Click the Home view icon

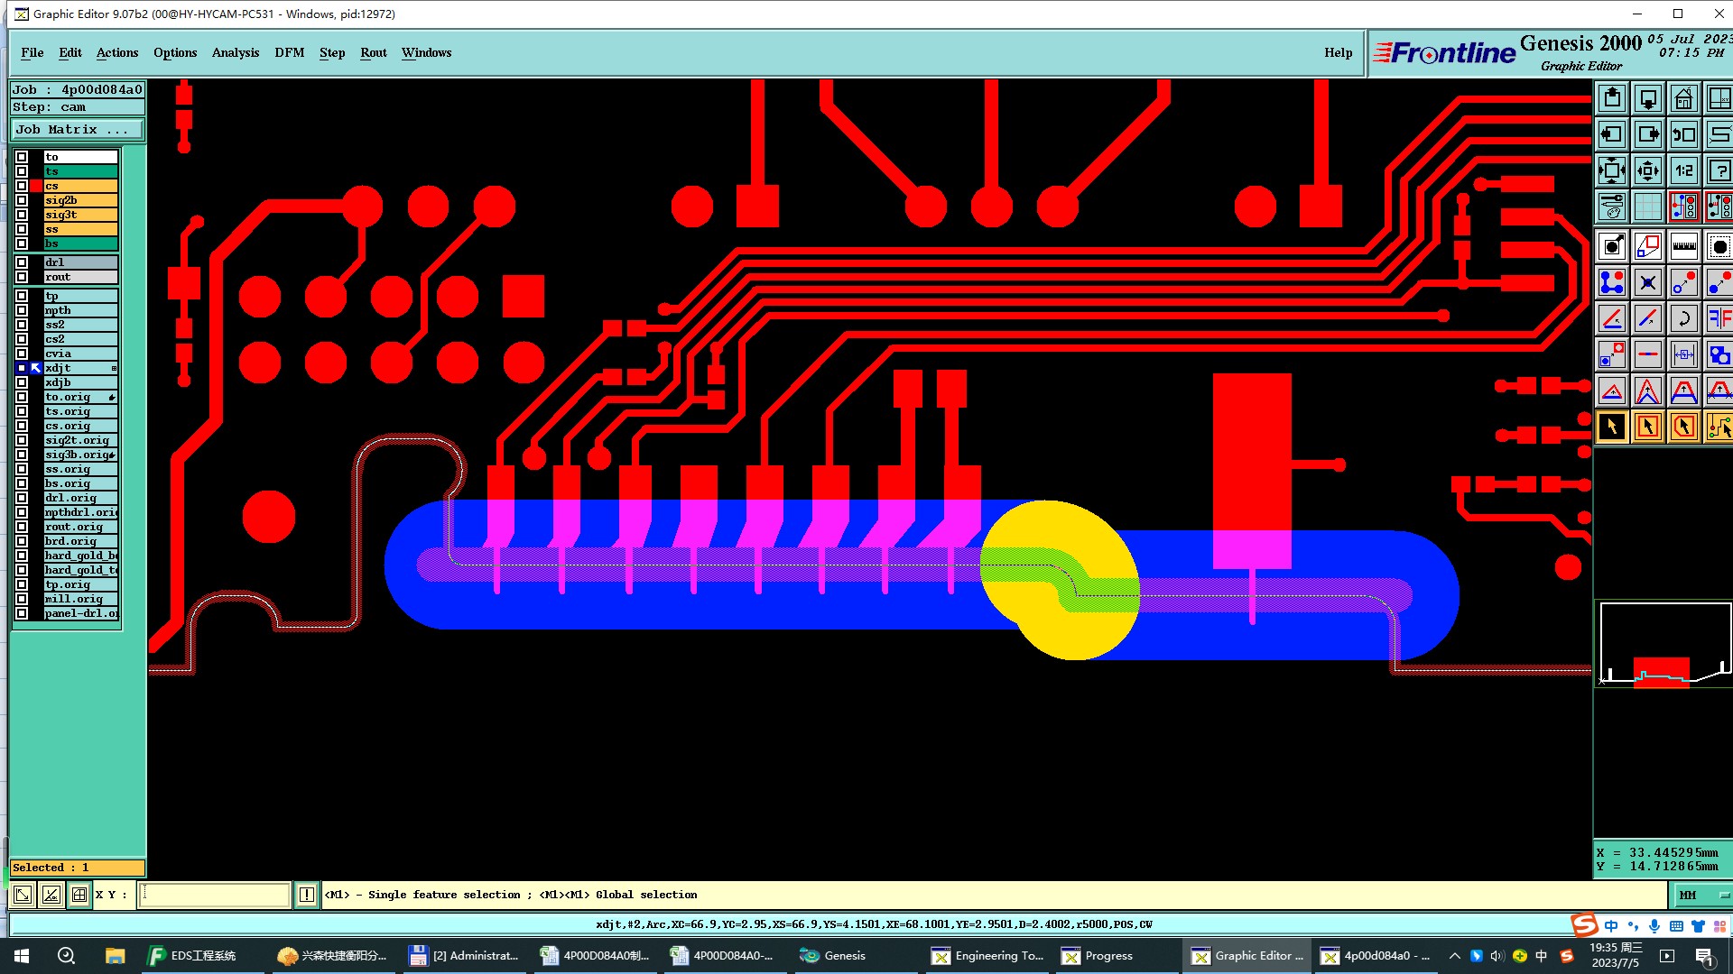(1683, 98)
